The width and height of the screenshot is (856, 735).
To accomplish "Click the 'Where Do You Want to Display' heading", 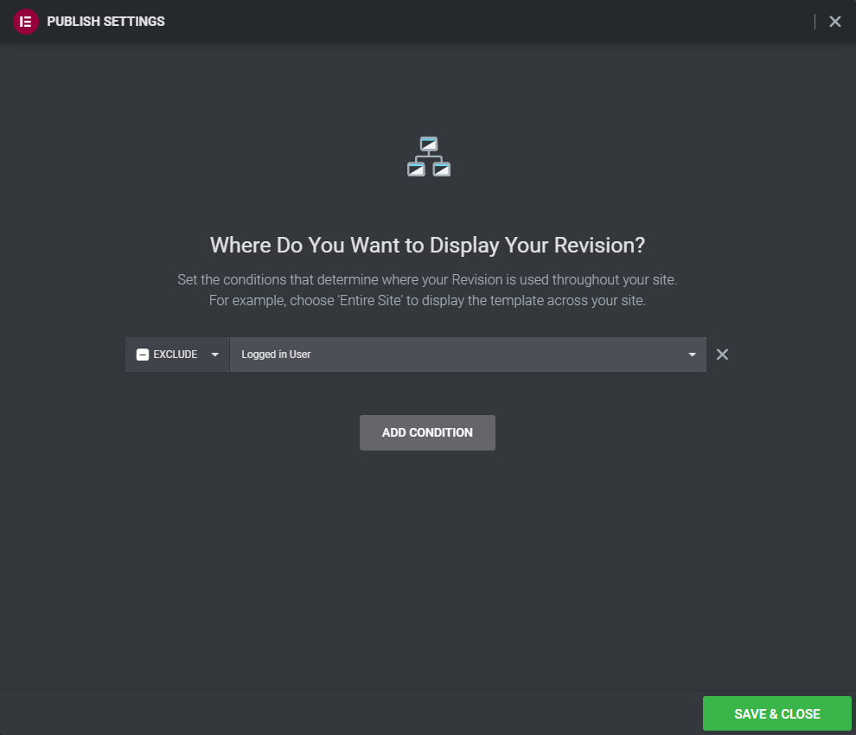I will (427, 246).
